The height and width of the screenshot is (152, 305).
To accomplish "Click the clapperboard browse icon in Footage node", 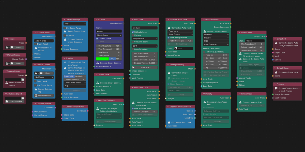I will (x=7, y=47).
